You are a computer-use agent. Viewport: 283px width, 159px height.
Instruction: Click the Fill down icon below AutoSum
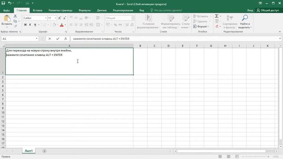(217, 21)
